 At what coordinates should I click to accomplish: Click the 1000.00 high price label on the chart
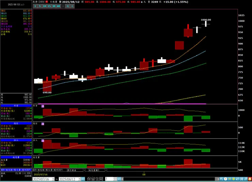click(206, 20)
